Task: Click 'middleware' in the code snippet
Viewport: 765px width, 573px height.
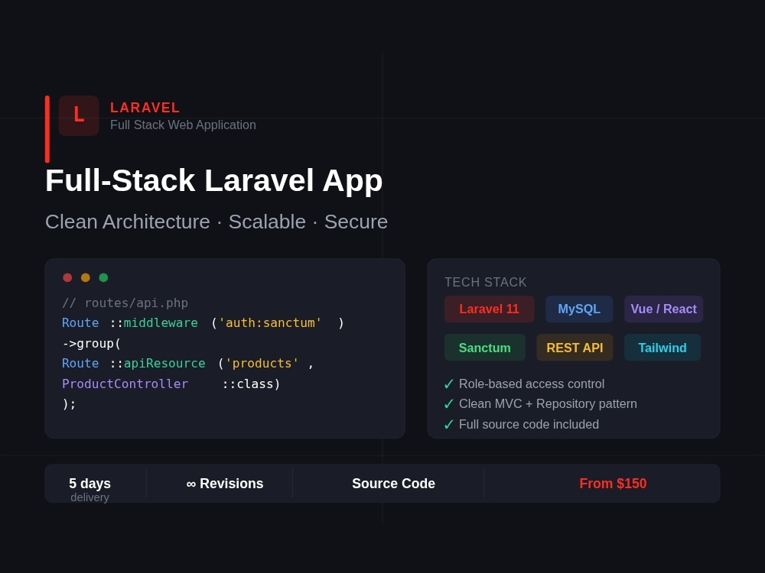Action: 161,323
